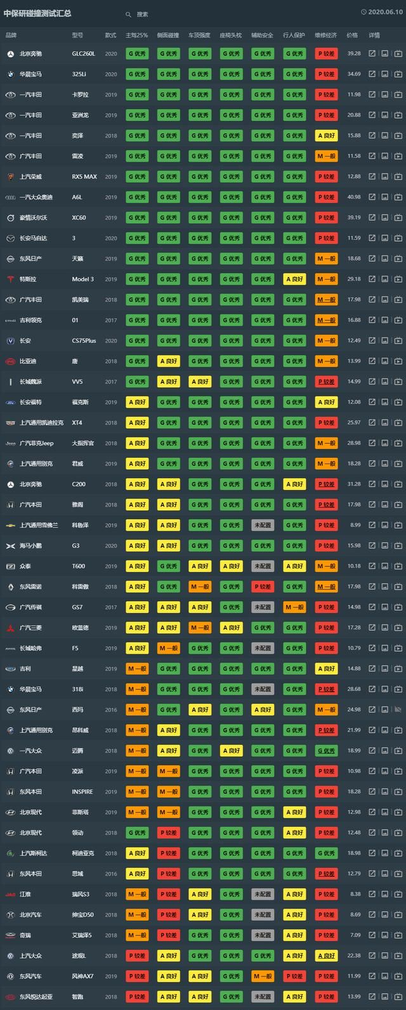Viewport: 406px width, 1010px height.
Task: Open details link icon for 思域 row
Action: click(x=372, y=874)
